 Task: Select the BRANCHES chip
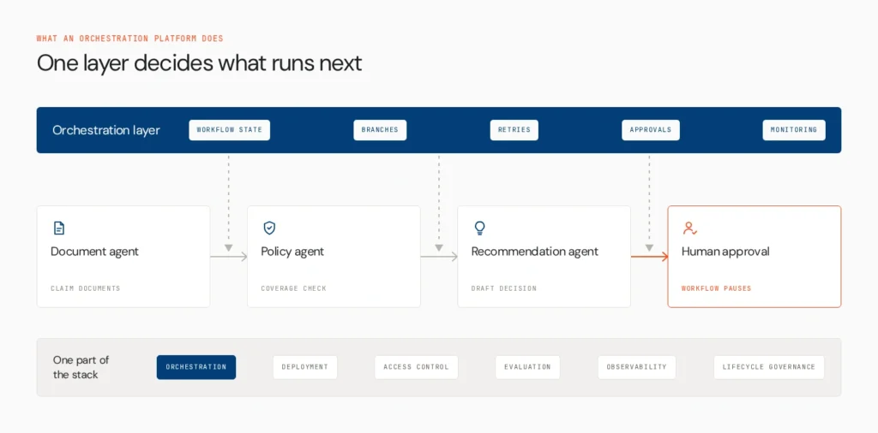click(380, 129)
